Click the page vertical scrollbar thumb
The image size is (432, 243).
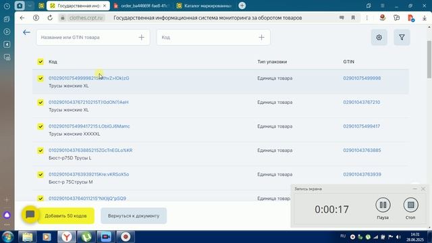429,59
